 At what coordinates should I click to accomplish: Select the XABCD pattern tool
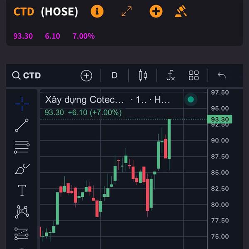point(22,212)
